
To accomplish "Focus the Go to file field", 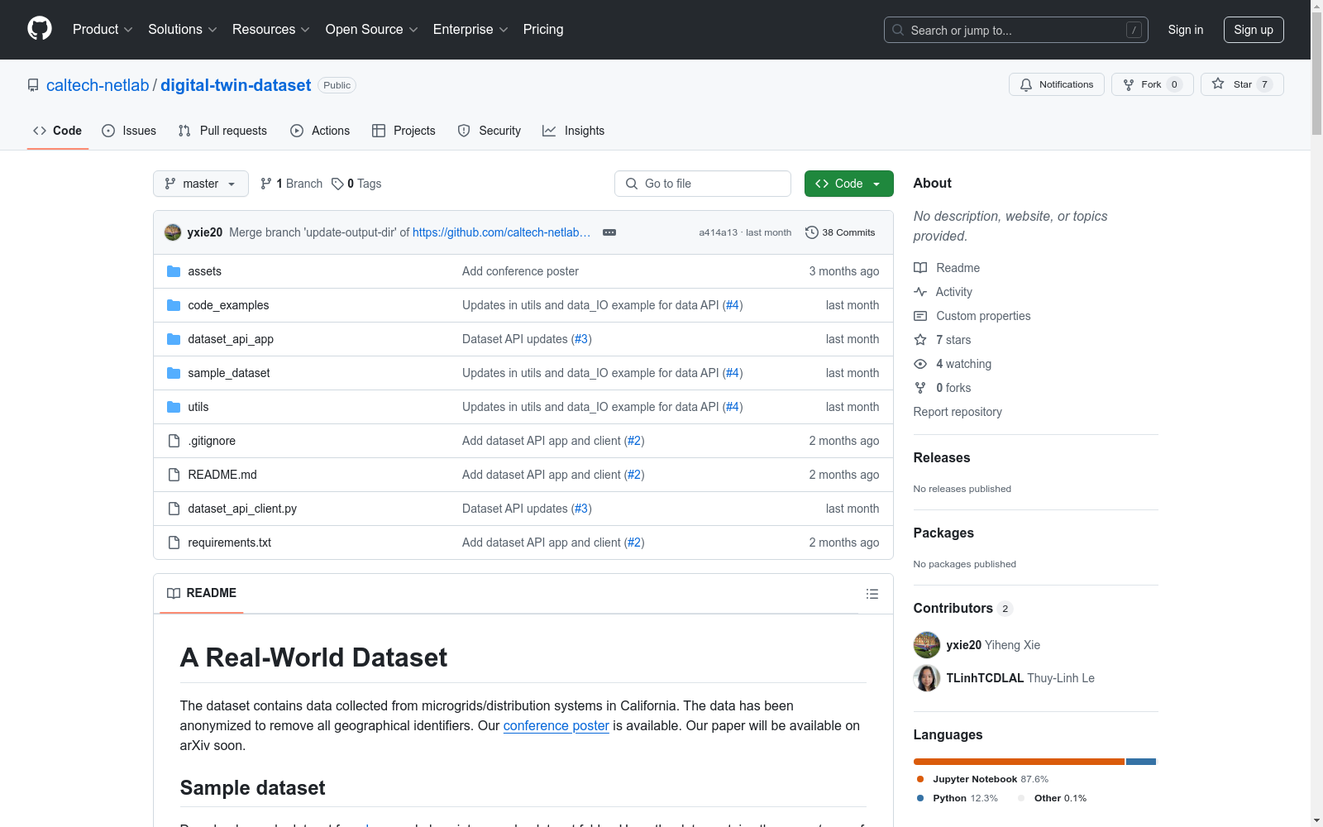I will (x=703, y=184).
